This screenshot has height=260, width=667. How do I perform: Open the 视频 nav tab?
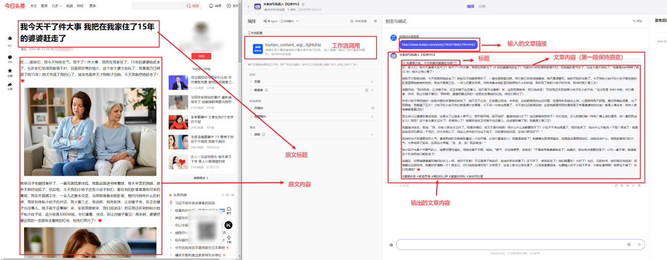click(x=69, y=6)
